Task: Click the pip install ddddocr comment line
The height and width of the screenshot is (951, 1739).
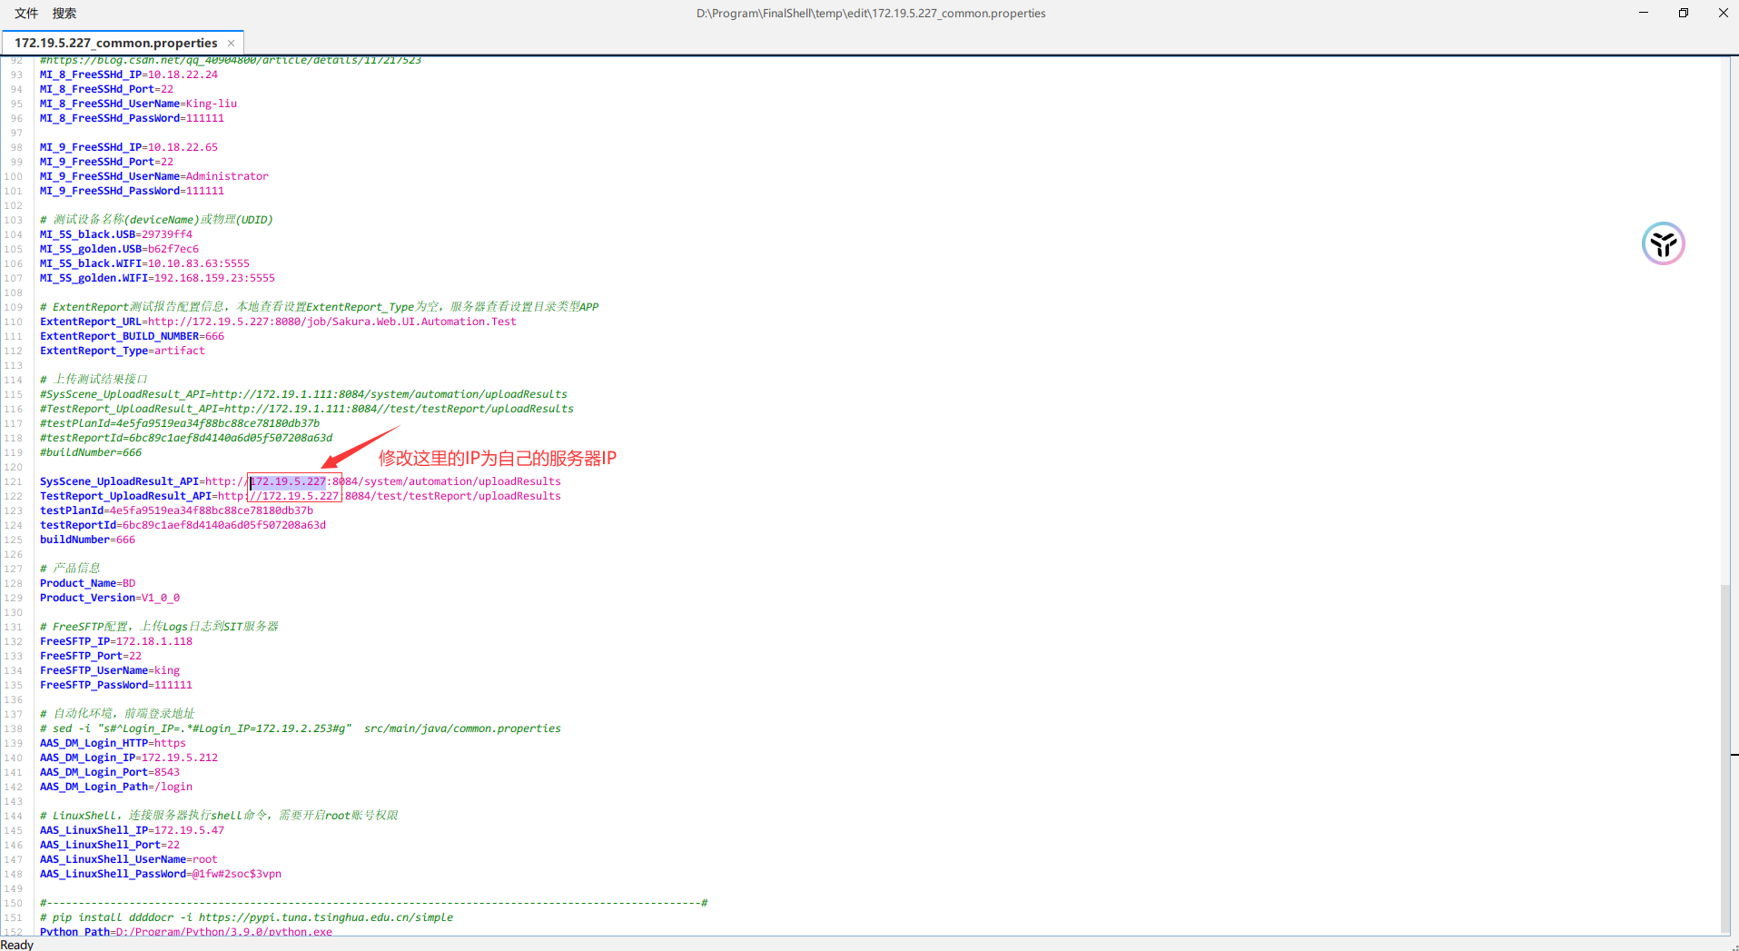Action: [246, 917]
